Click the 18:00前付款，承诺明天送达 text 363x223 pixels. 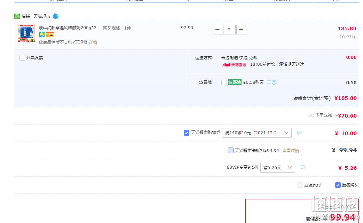point(277,64)
